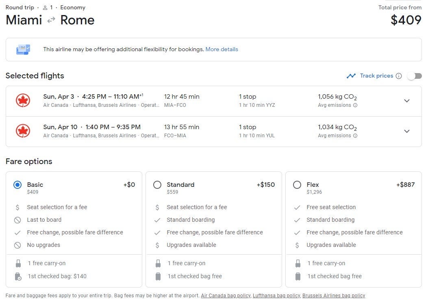
Task: Click the Miami to Rome swap arrows icon
Action: pos(51,20)
